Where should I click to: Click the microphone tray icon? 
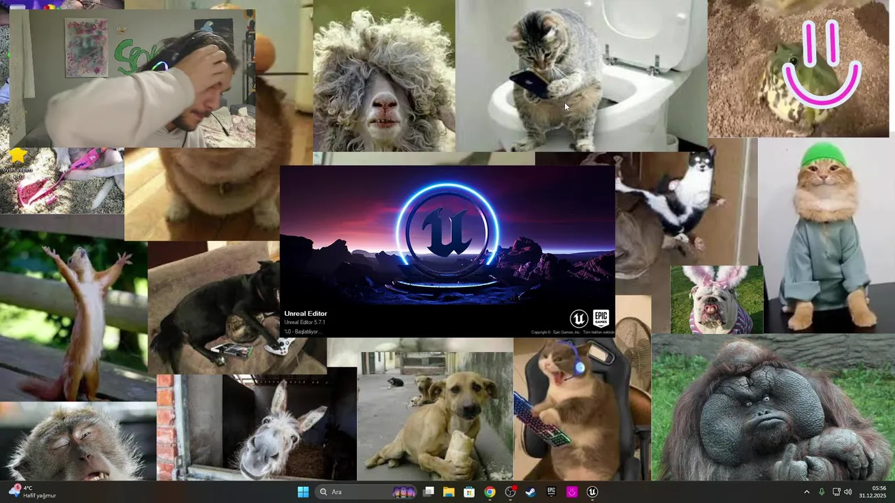(822, 492)
